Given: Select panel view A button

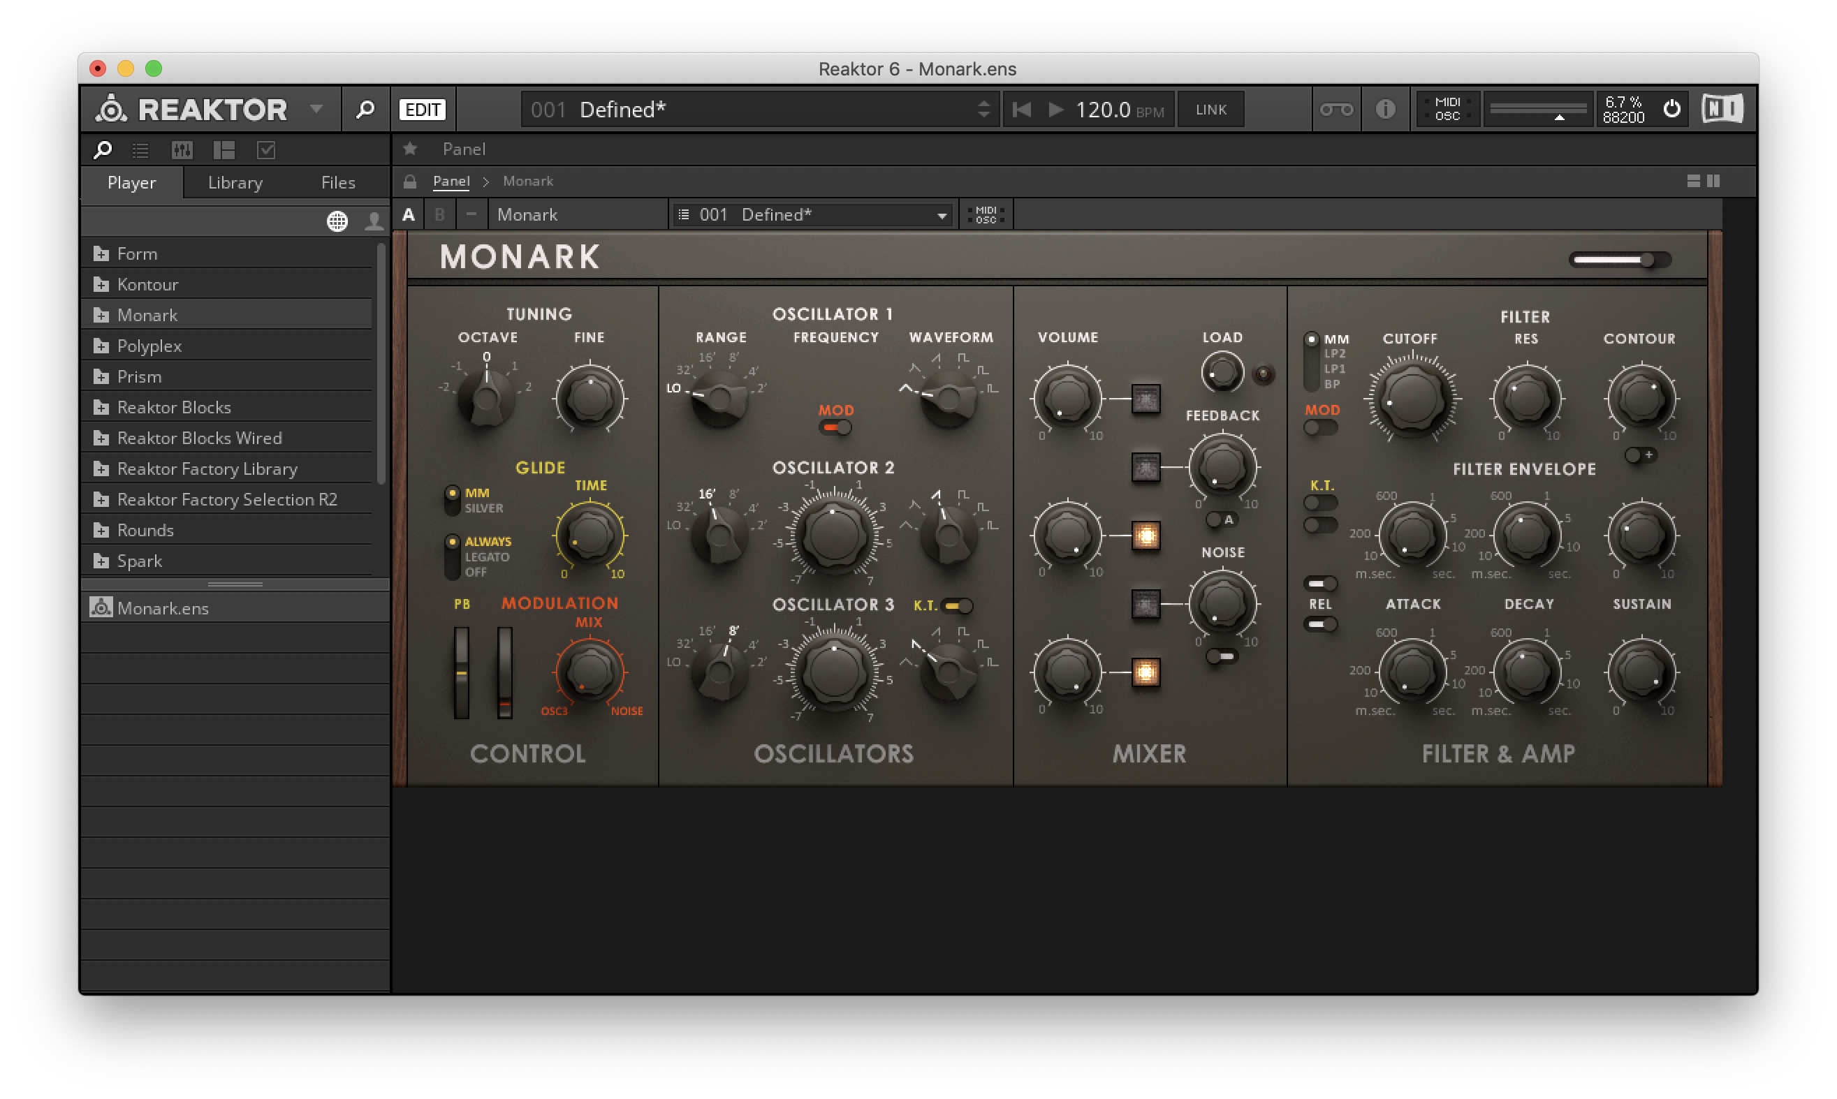Looking at the screenshot, I should point(408,215).
